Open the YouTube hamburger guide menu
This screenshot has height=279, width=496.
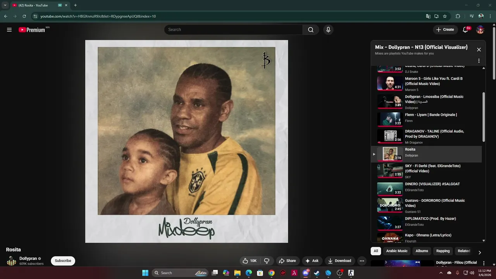9,29
